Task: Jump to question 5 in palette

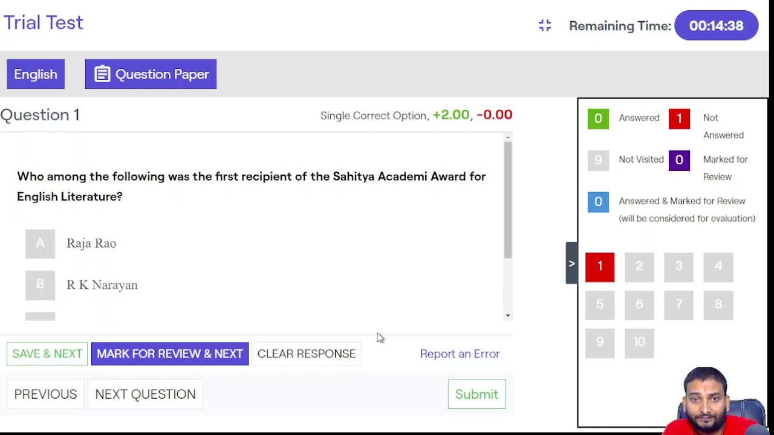Action: click(x=600, y=305)
